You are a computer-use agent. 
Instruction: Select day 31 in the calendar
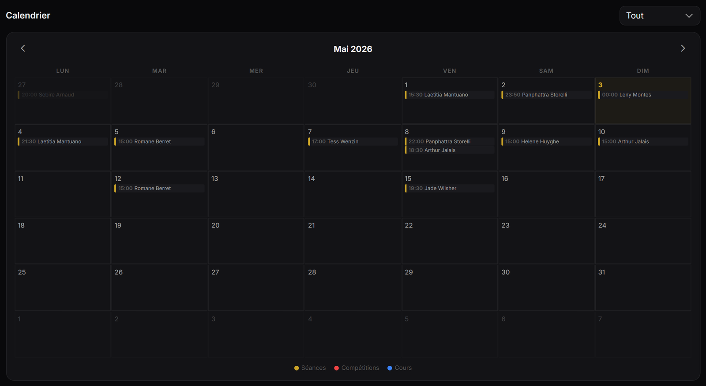pyautogui.click(x=643, y=288)
